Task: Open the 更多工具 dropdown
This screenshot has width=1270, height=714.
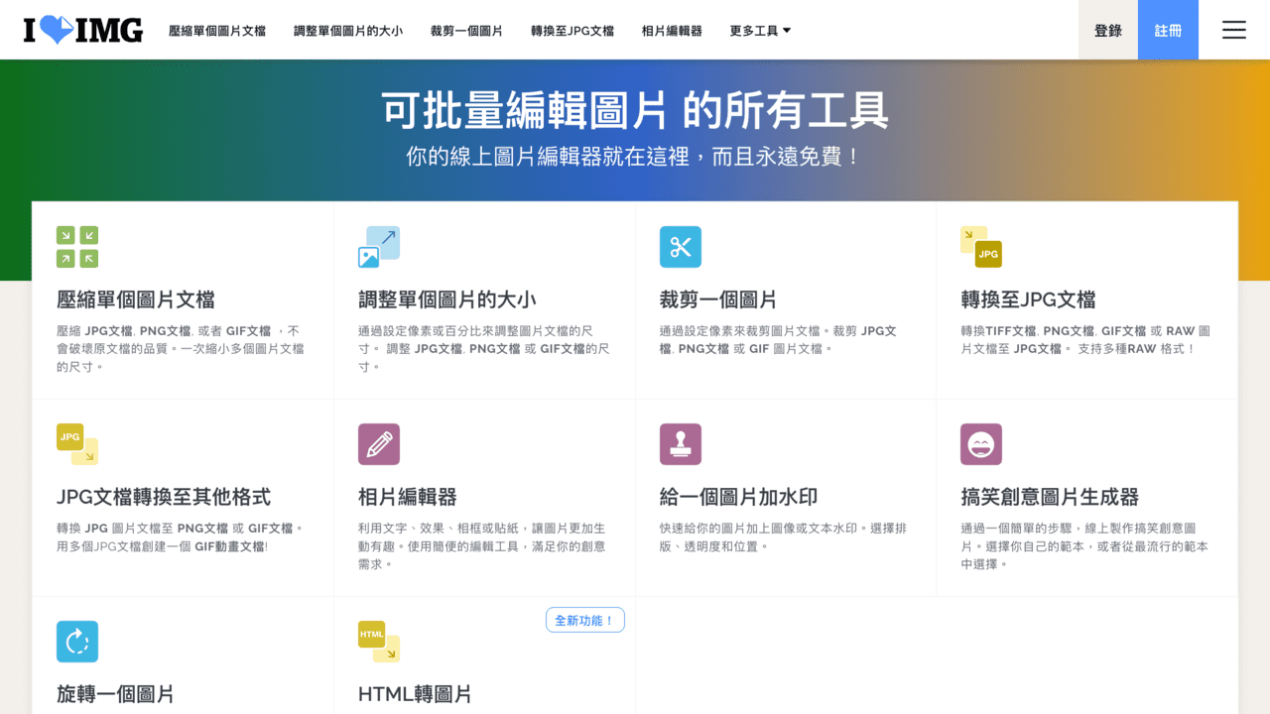Action: click(759, 30)
